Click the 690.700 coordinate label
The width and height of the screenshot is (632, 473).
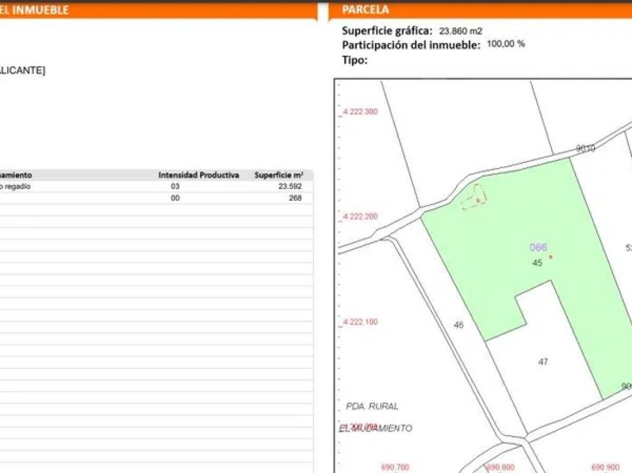pyautogui.click(x=394, y=467)
